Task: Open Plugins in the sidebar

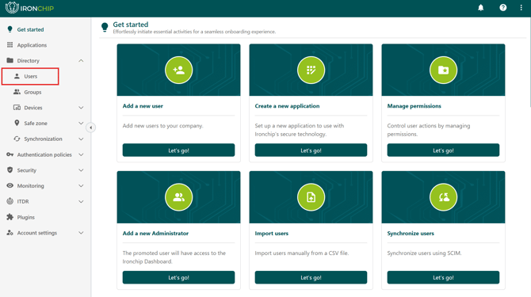Action: click(x=25, y=217)
